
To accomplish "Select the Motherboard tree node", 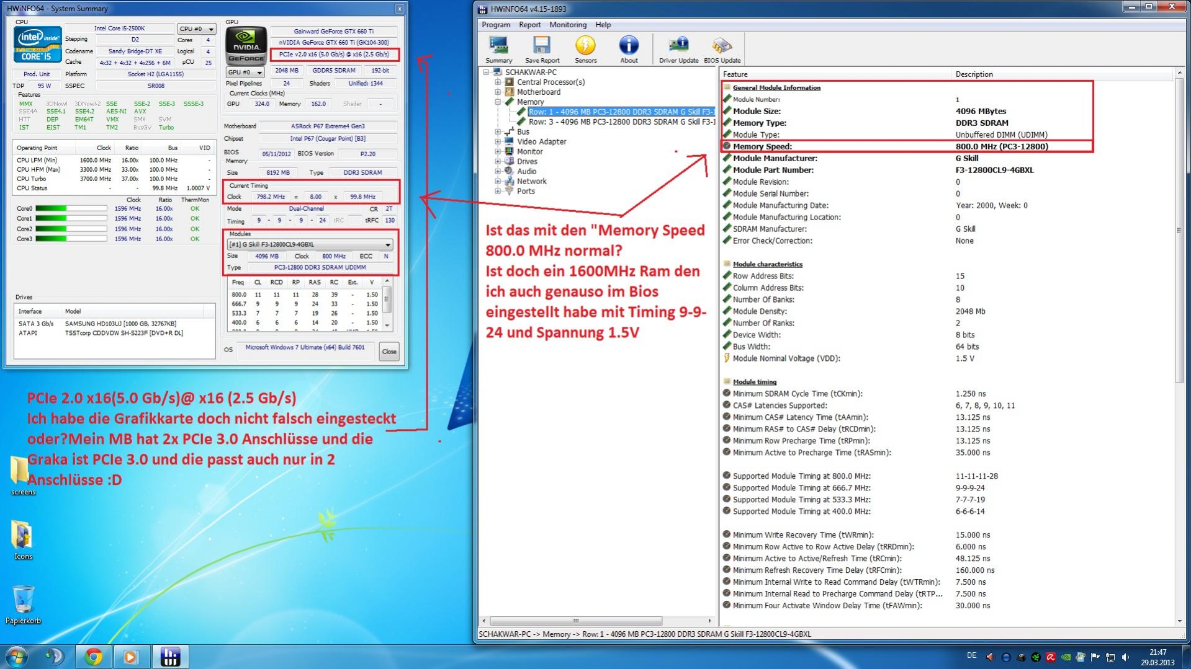I will (539, 92).
